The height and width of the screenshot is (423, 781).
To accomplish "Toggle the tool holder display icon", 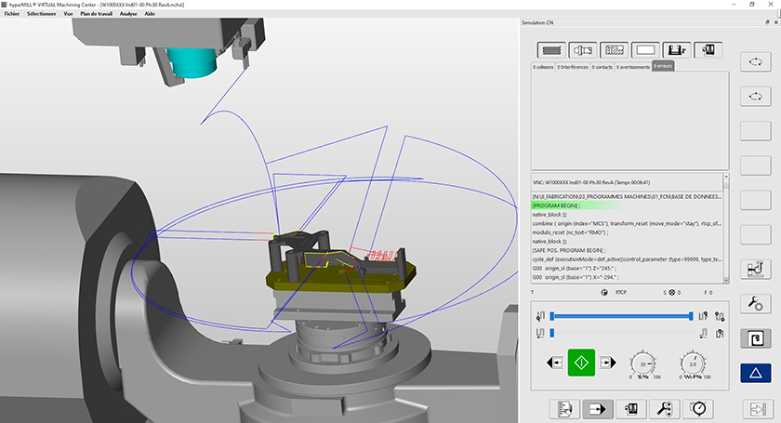I will point(584,49).
